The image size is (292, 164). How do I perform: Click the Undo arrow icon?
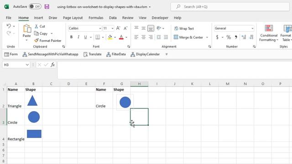click(x=9, y=26)
